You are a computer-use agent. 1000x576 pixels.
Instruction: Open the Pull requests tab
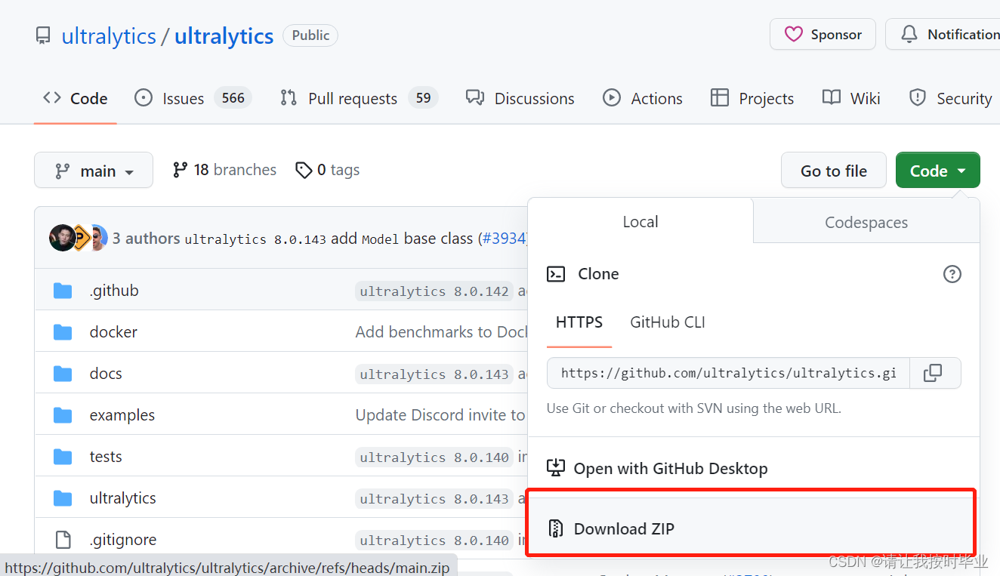pyautogui.click(x=359, y=98)
